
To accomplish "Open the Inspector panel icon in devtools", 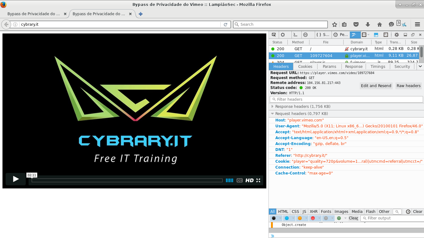I will [283, 35].
